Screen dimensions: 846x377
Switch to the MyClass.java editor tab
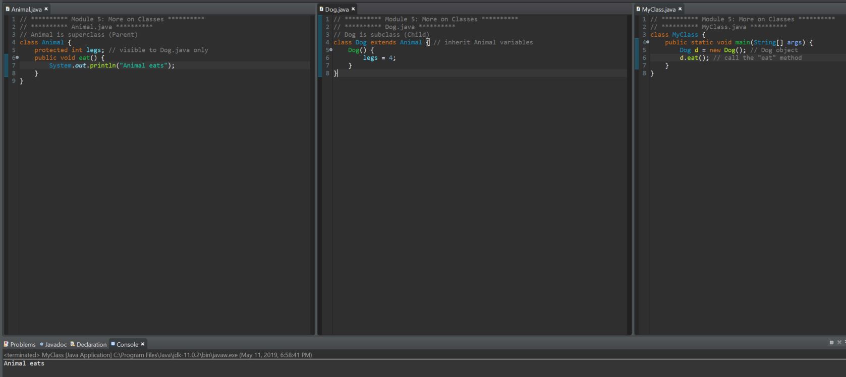[x=659, y=9]
